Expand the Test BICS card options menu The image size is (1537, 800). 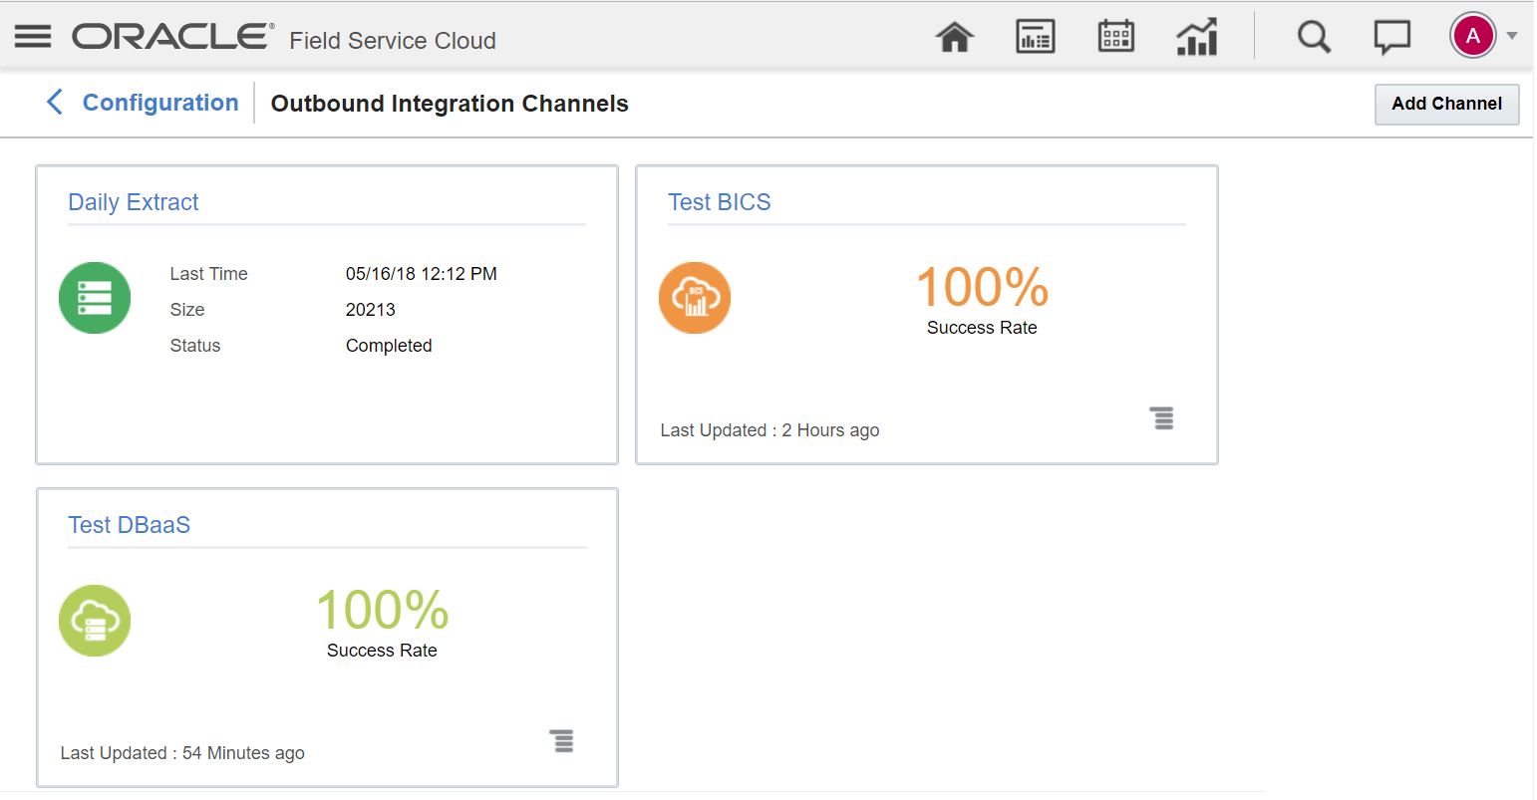pos(1162,418)
